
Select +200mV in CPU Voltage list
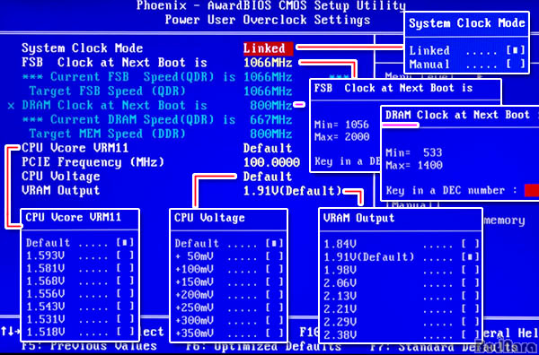pos(229,295)
